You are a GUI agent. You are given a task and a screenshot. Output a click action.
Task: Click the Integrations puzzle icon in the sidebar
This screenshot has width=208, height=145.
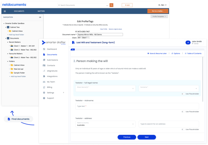44,76
